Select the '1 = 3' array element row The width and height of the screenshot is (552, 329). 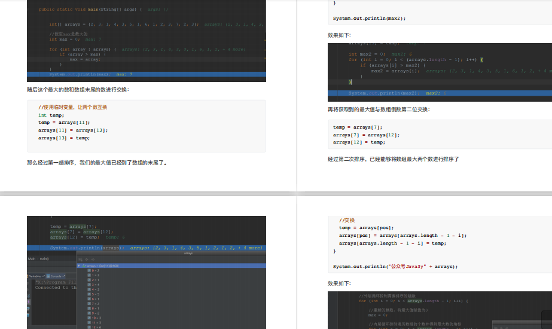pos(94,275)
